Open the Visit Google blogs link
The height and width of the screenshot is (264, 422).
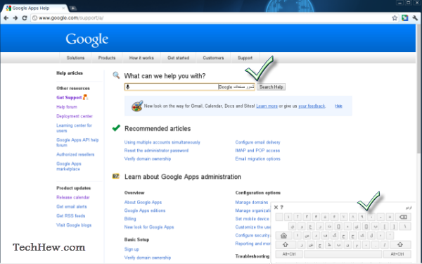[74, 225]
